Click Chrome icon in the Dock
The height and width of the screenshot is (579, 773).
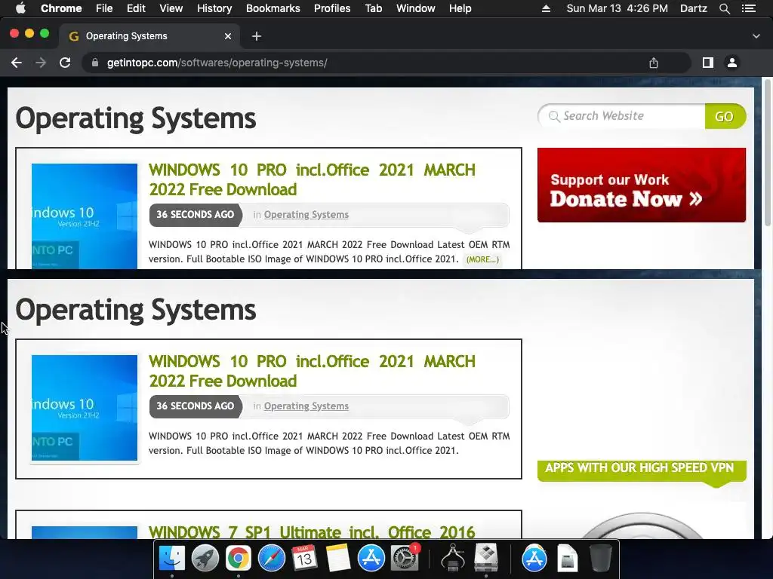pyautogui.click(x=238, y=559)
